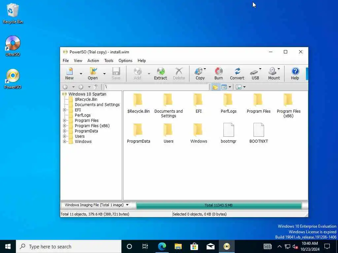Open the PowerISO desktop shortcut
Viewport: 338px width, 253px height.
pos(13,79)
